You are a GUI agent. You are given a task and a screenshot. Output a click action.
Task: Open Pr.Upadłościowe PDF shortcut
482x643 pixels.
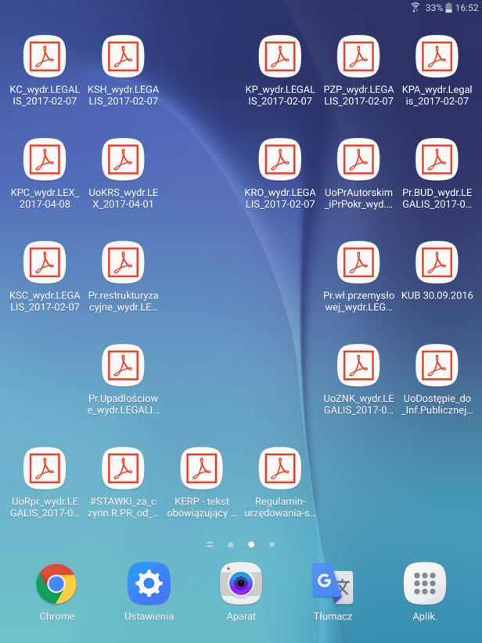click(123, 366)
